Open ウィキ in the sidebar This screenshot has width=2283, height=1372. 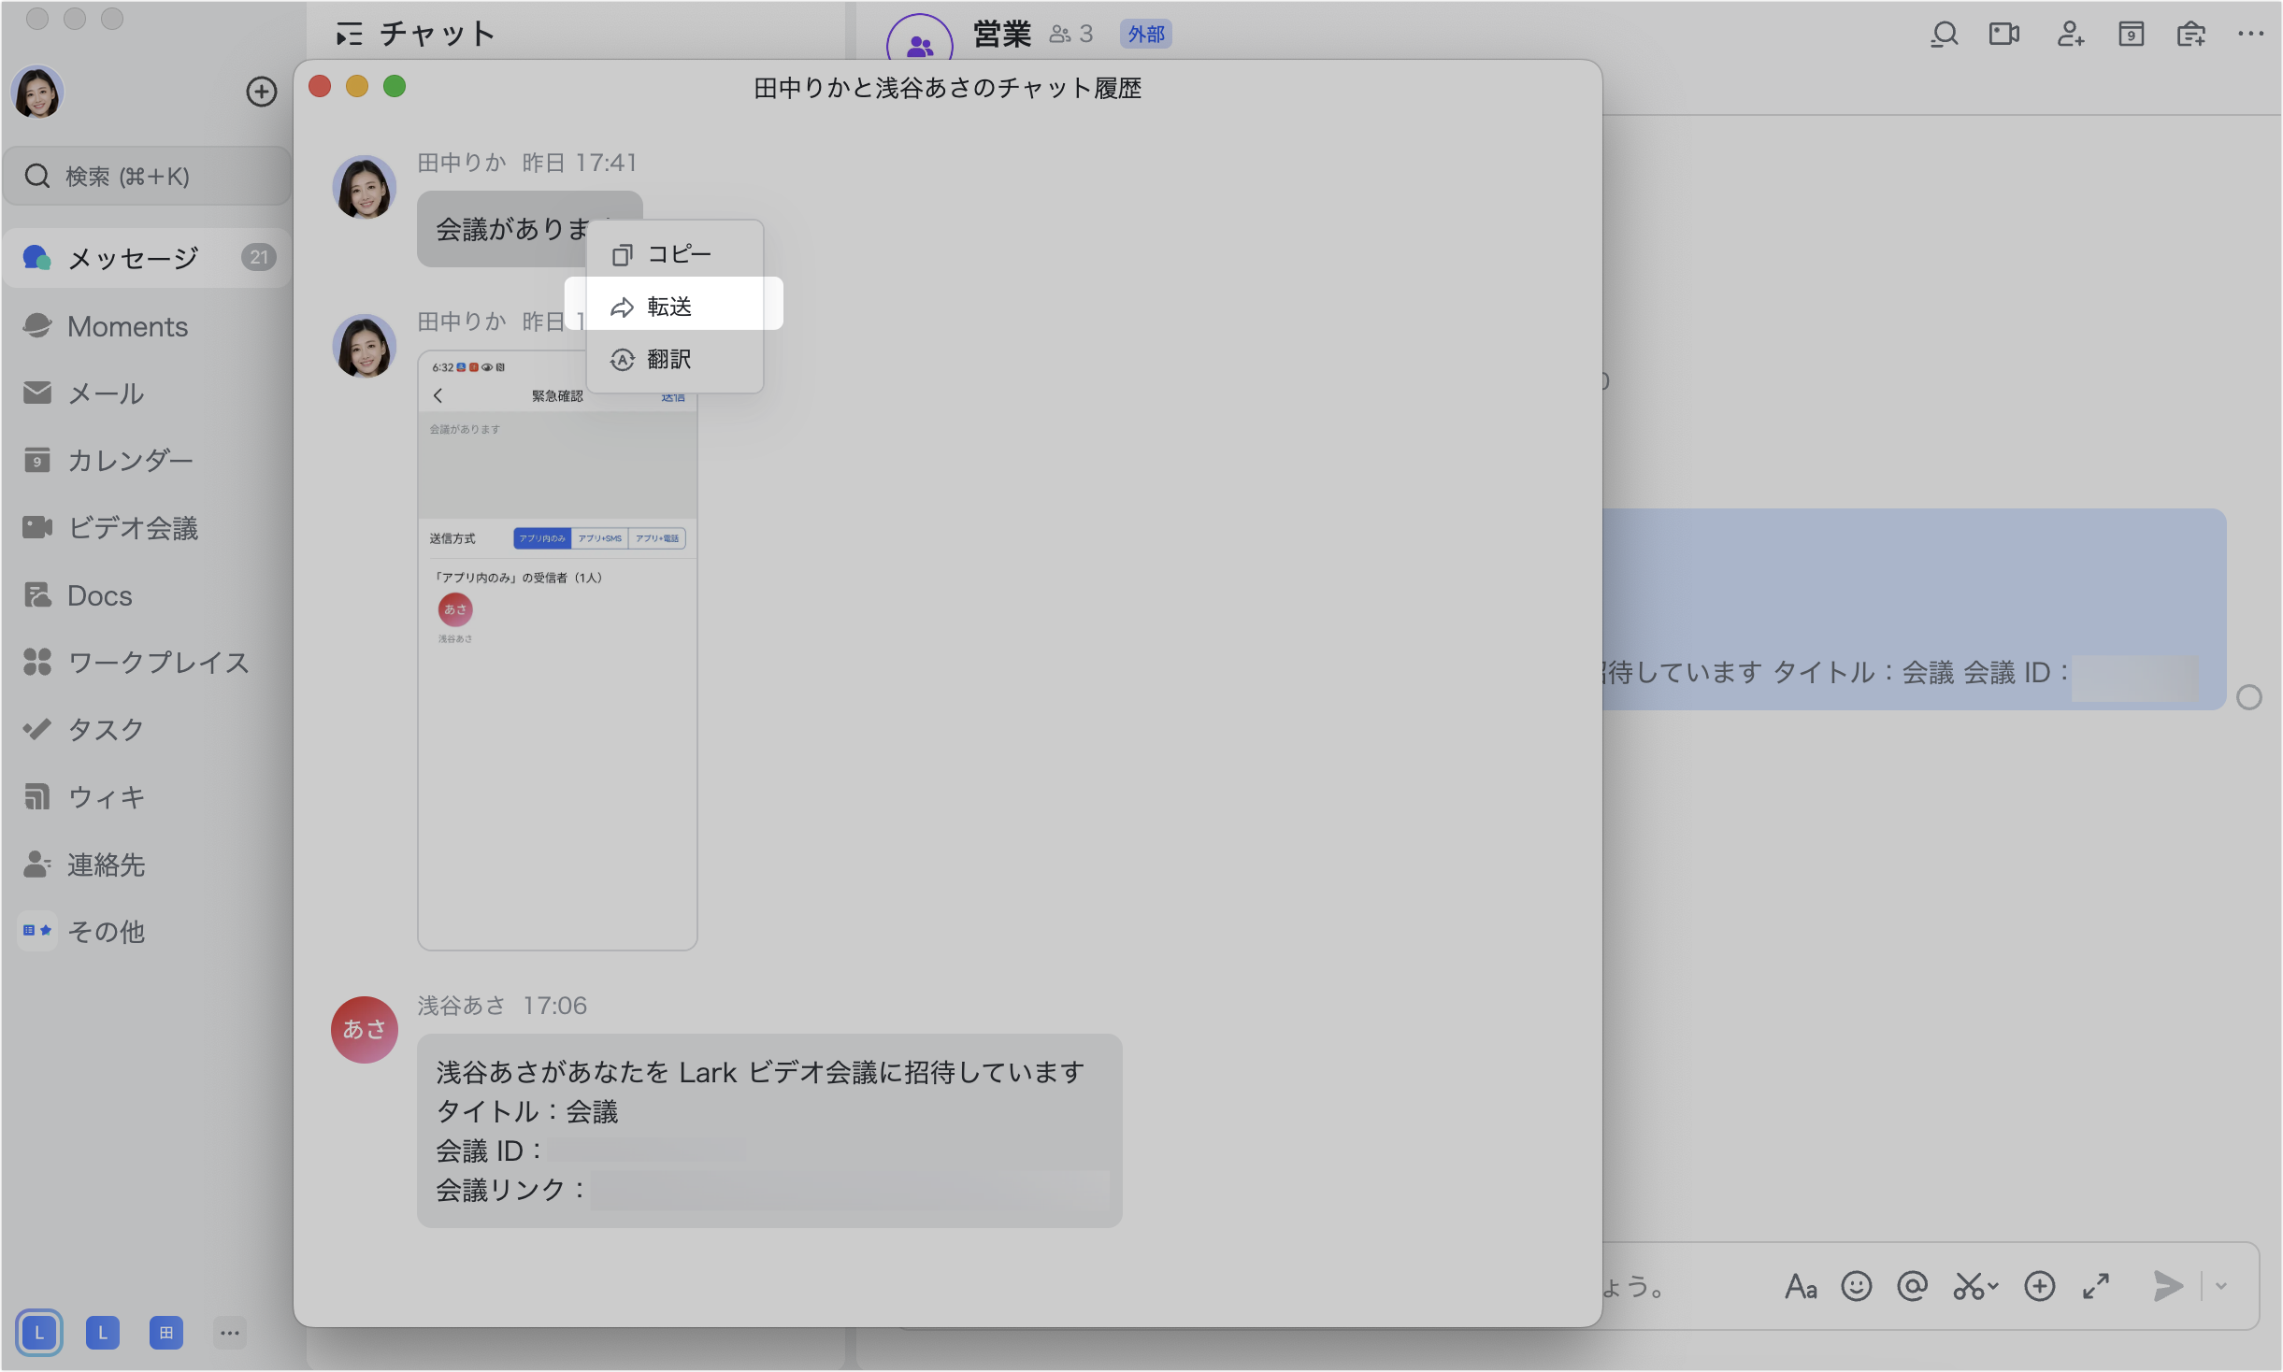148,797
